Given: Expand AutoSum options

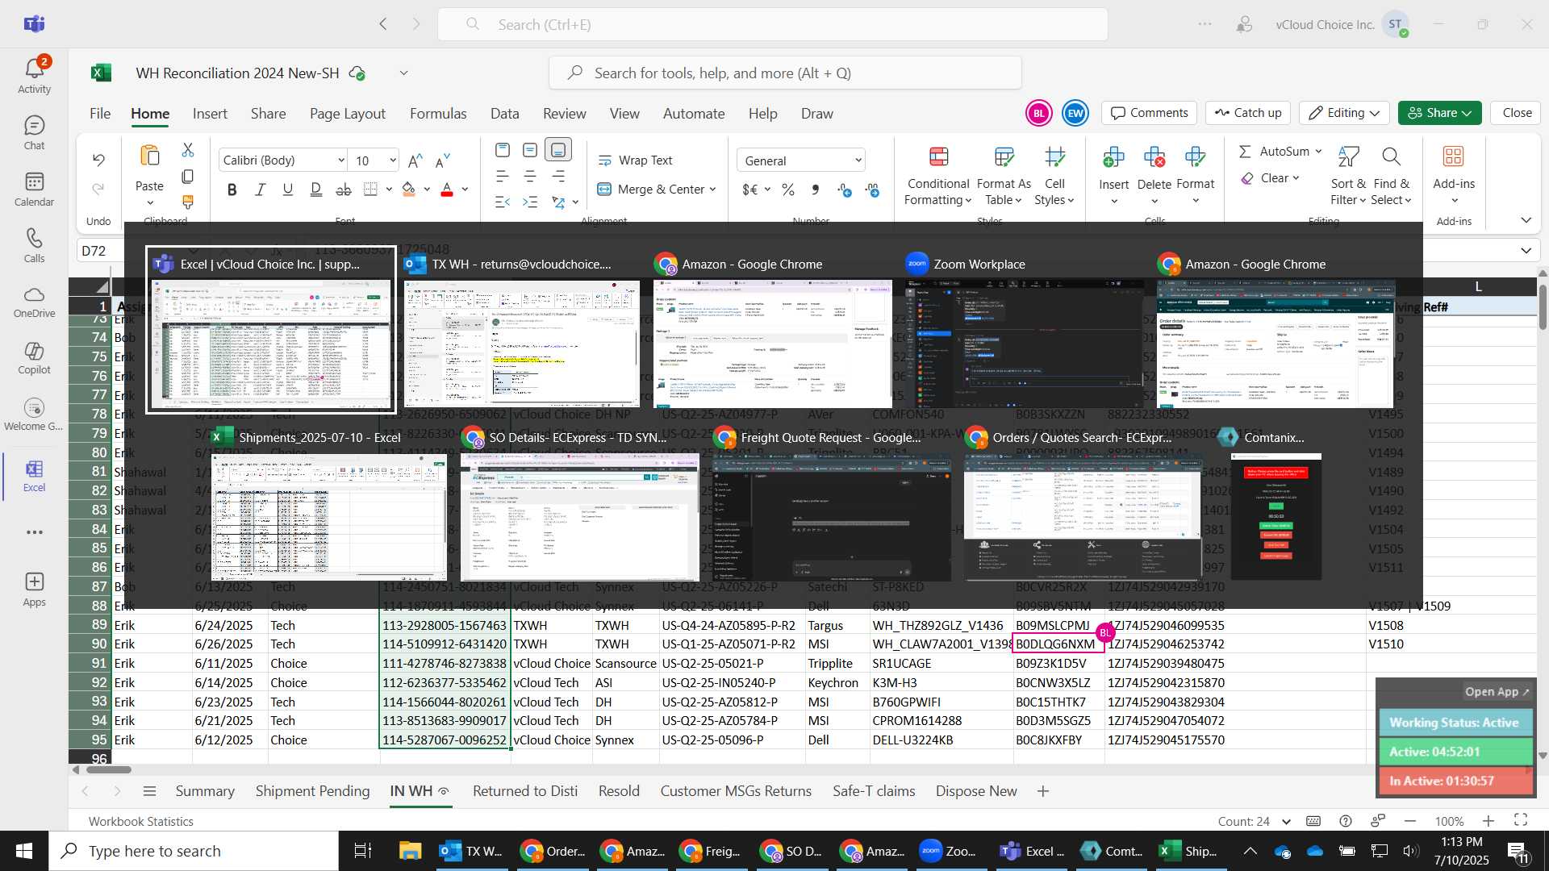Looking at the screenshot, I should click(x=1318, y=152).
